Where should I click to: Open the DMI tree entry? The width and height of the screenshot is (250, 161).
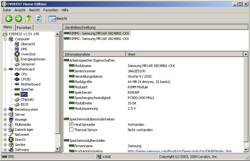click(x=24, y=49)
